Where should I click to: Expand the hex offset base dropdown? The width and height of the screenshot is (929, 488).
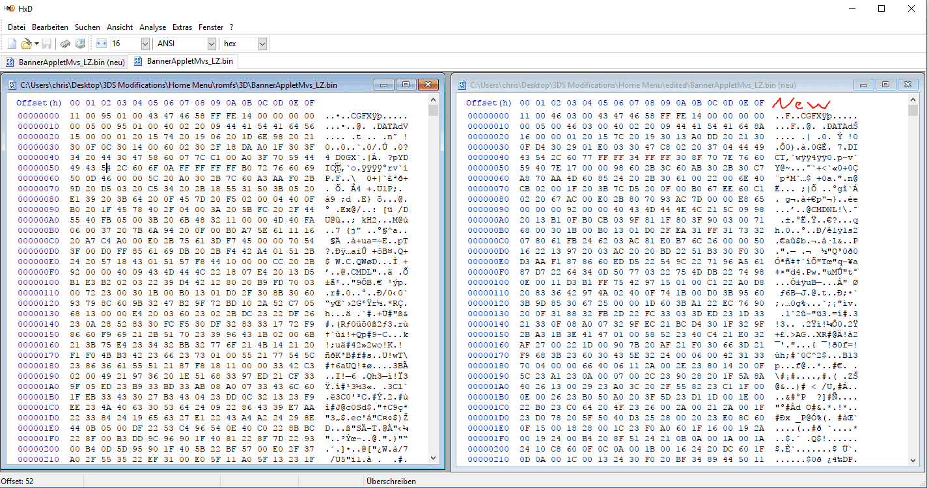click(244, 44)
